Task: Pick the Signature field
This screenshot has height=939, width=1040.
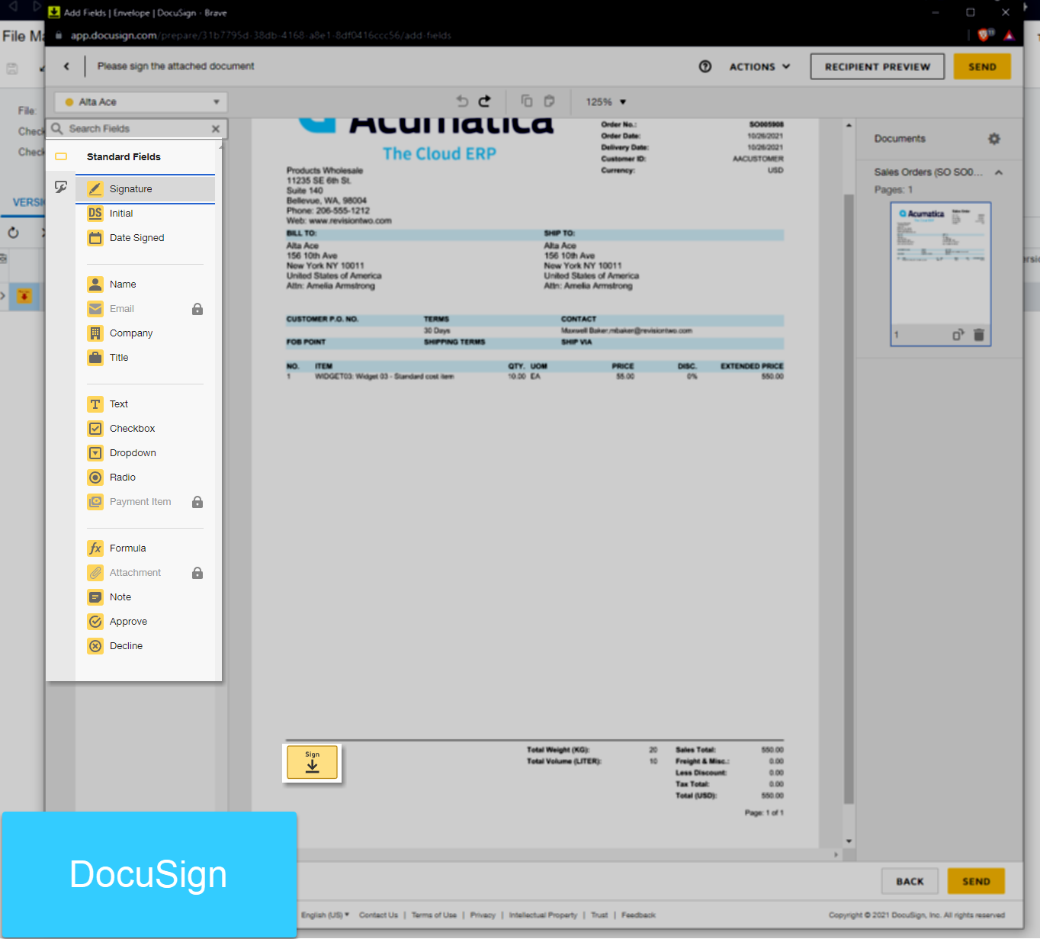Action: [x=145, y=189]
